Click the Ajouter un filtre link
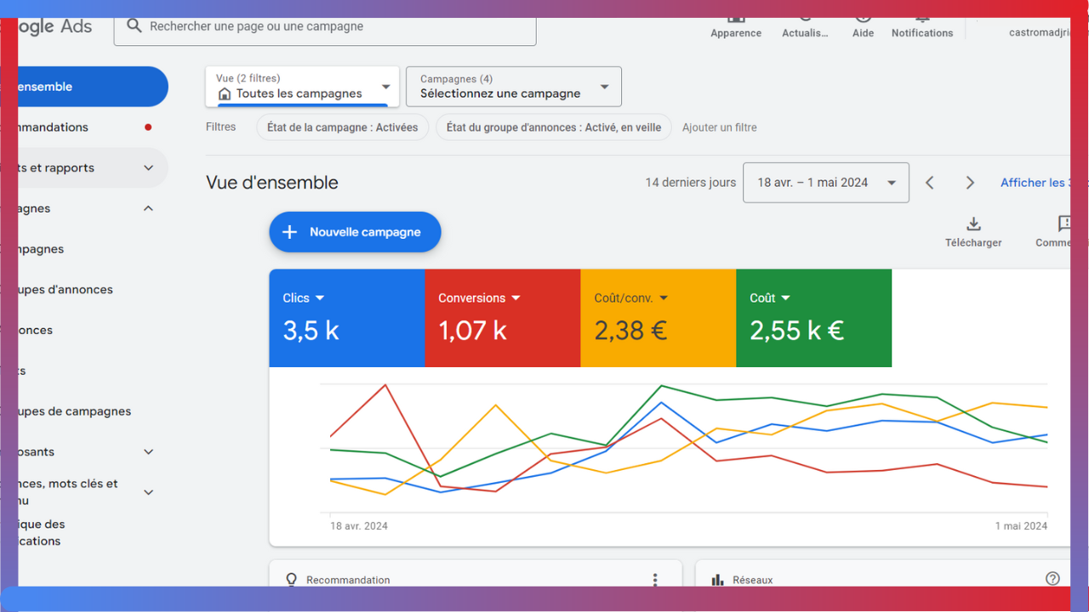 tap(719, 127)
